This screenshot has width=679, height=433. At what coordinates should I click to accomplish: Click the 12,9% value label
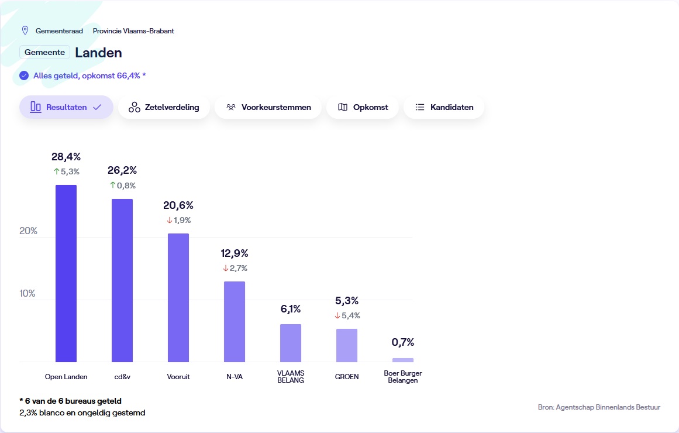[x=235, y=253]
